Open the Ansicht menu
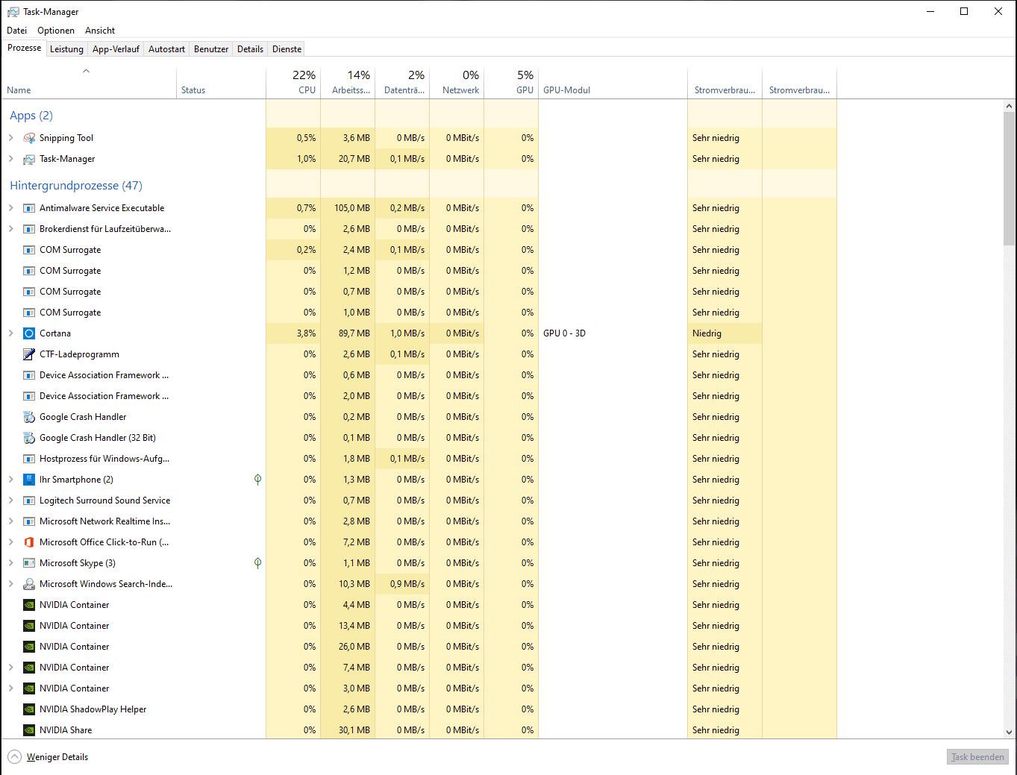This screenshot has height=775, width=1017. [100, 31]
